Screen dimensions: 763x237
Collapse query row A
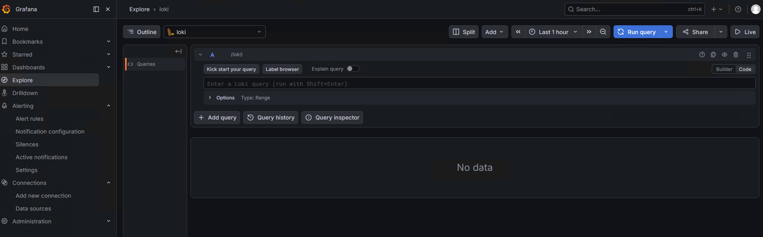point(200,55)
